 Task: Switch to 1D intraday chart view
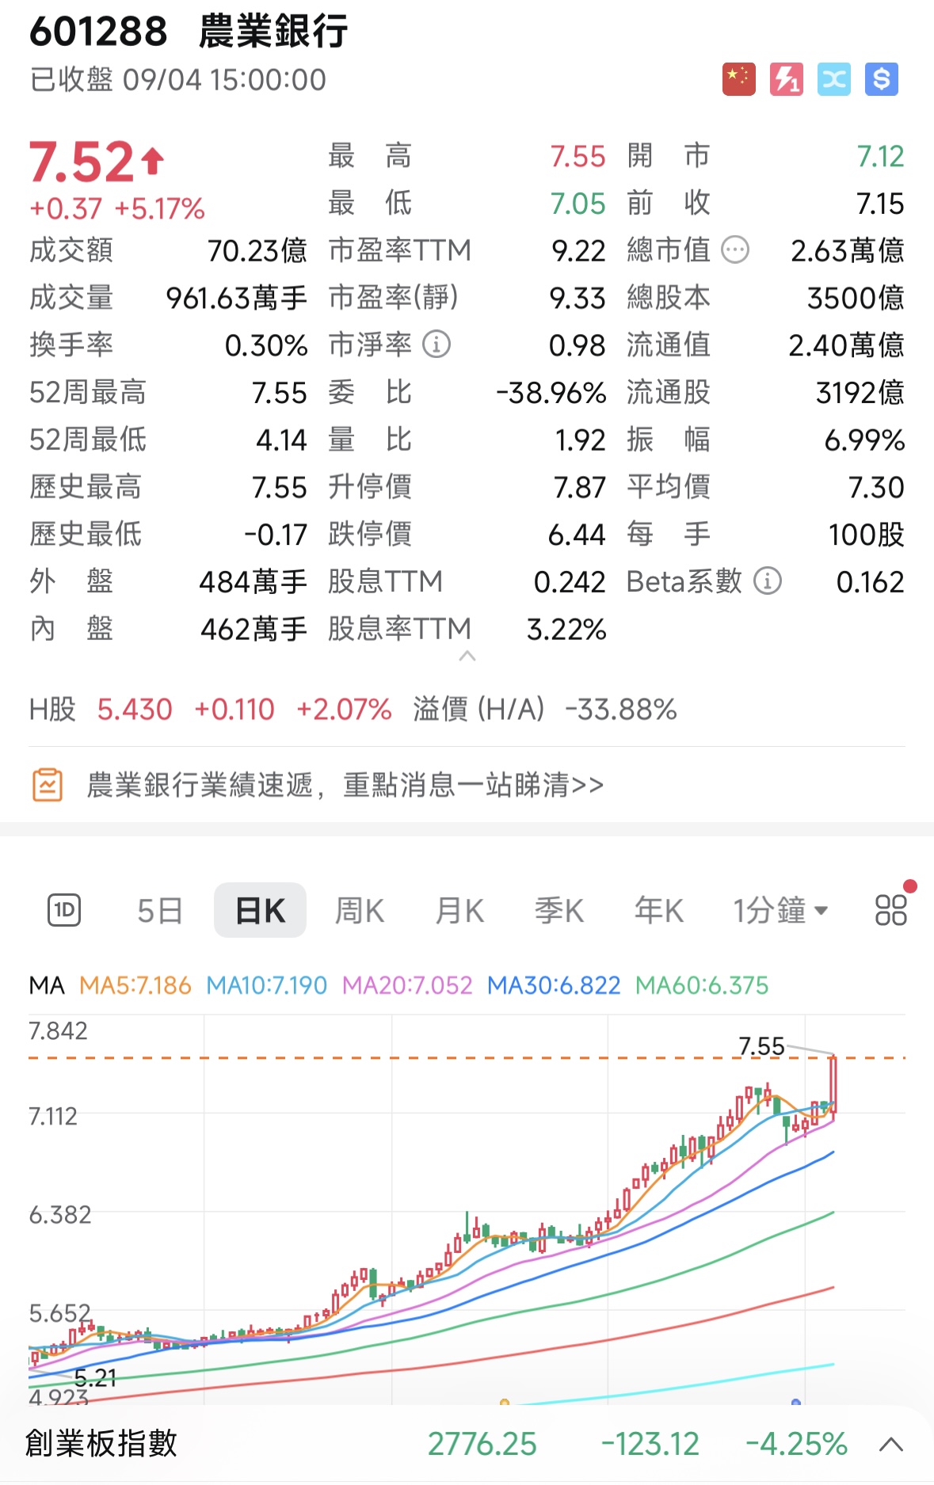click(64, 910)
